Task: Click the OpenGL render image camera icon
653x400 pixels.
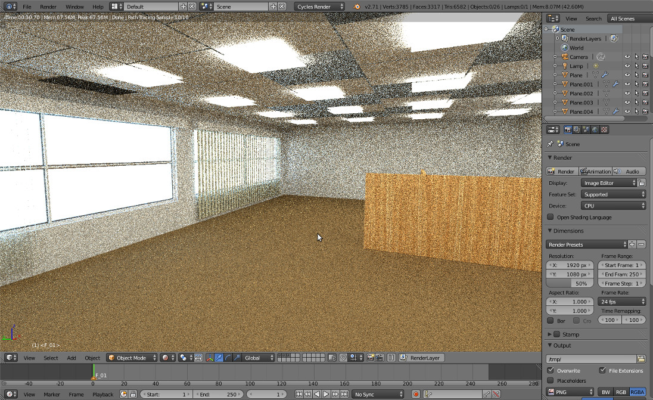Action: click(x=370, y=358)
